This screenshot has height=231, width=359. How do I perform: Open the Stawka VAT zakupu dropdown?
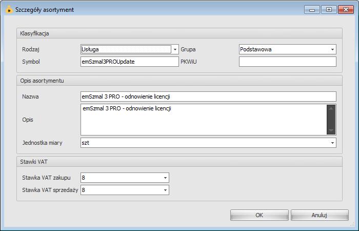pyautogui.click(x=125, y=178)
